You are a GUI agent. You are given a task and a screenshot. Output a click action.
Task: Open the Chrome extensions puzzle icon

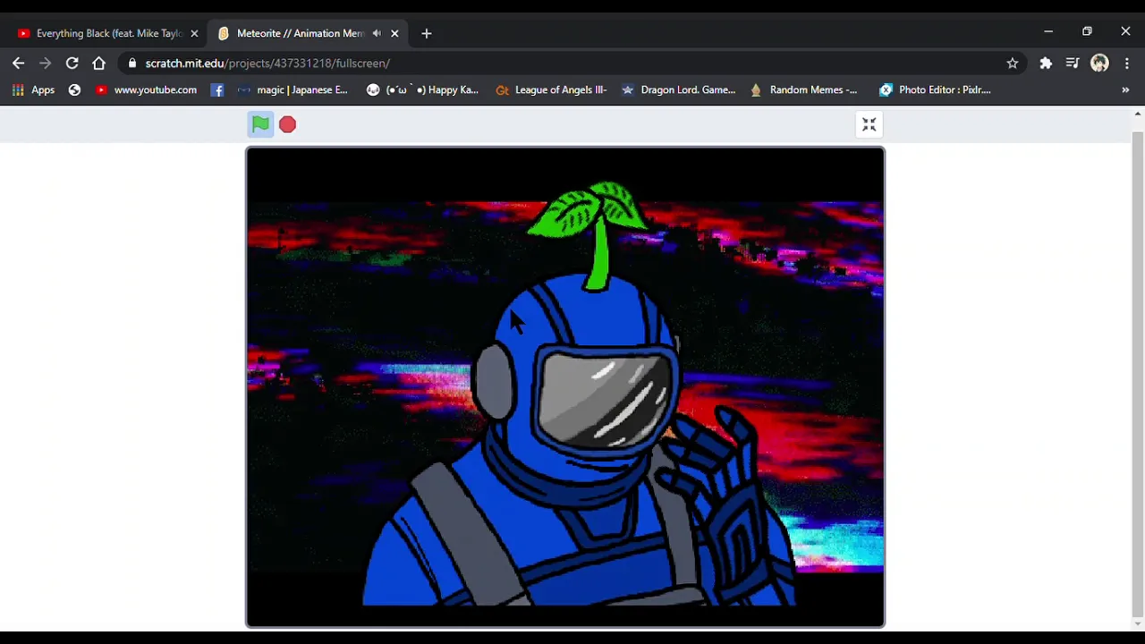point(1046,64)
